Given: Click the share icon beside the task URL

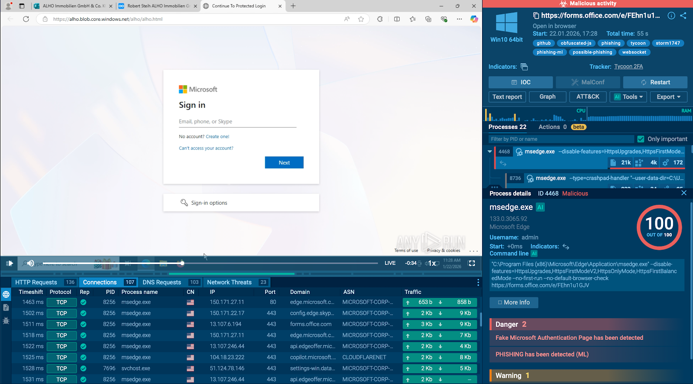Looking at the screenshot, I should tap(683, 16).
